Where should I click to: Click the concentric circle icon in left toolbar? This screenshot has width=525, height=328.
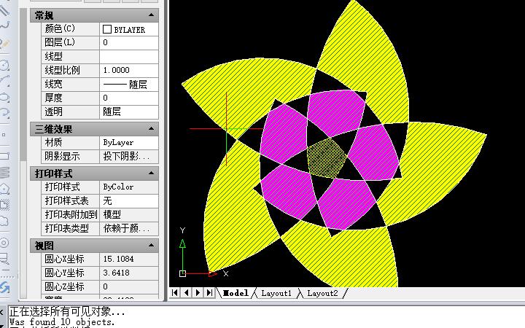(x=4, y=242)
